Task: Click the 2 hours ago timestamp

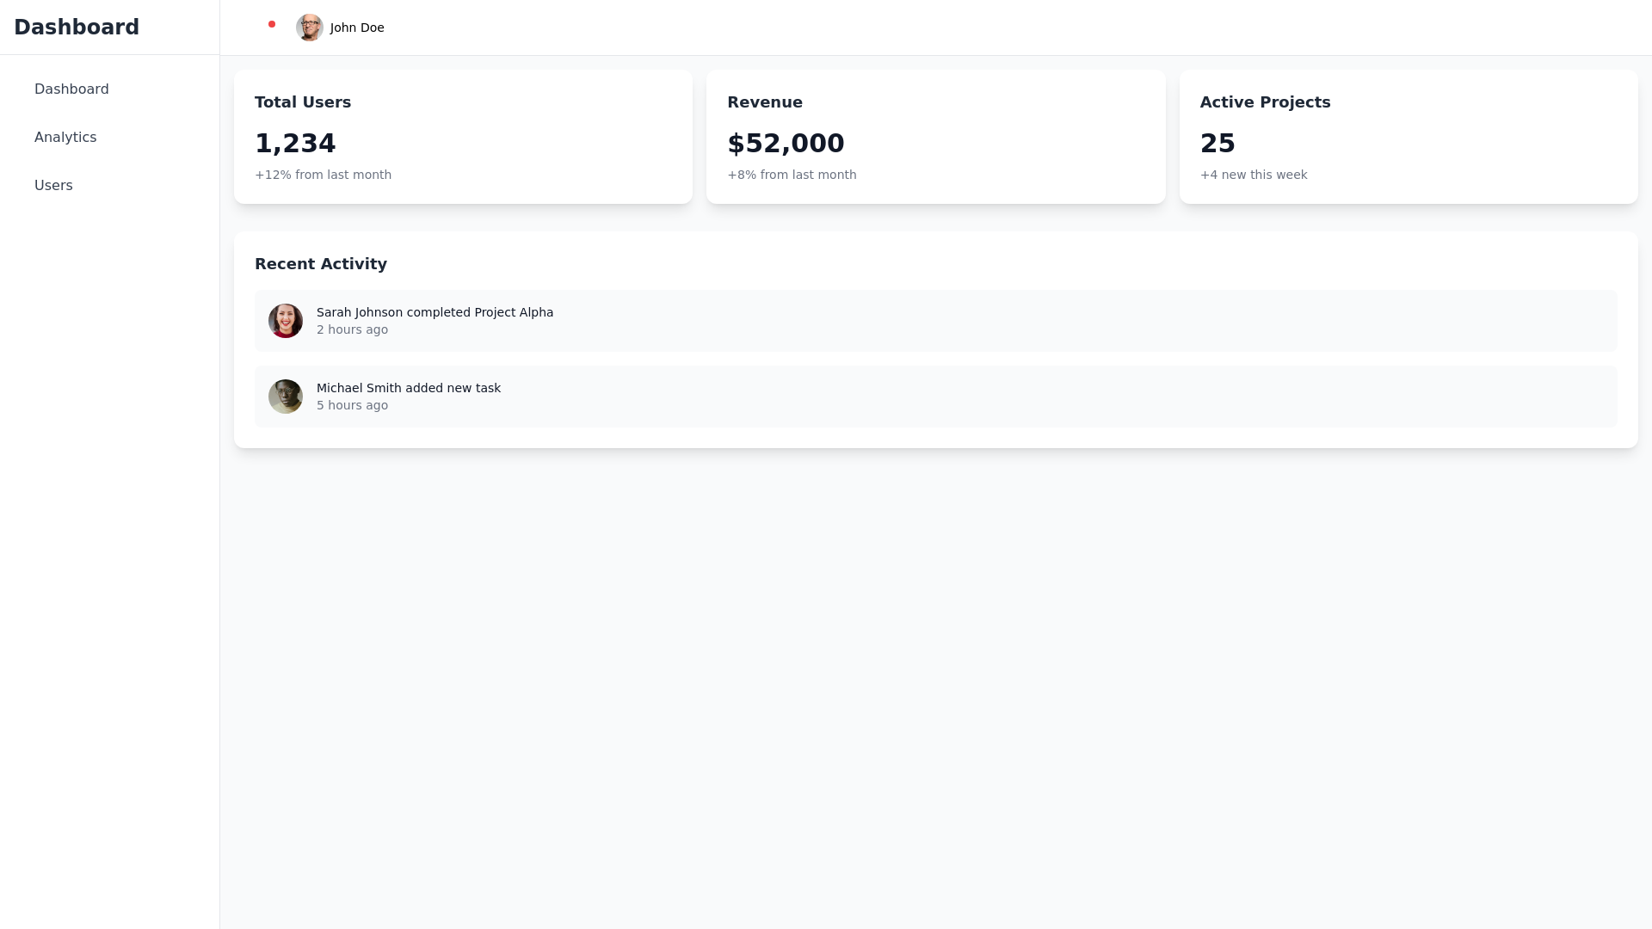Action: (352, 329)
